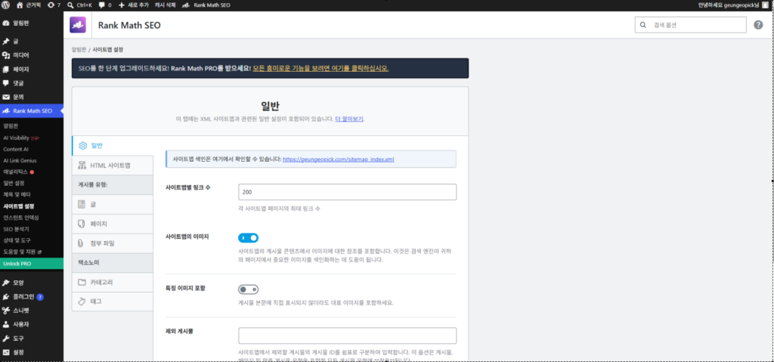Focus the 검색 옵션 search field
Image resolution: width=774 pixels, height=362 pixels.
tap(691, 25)
